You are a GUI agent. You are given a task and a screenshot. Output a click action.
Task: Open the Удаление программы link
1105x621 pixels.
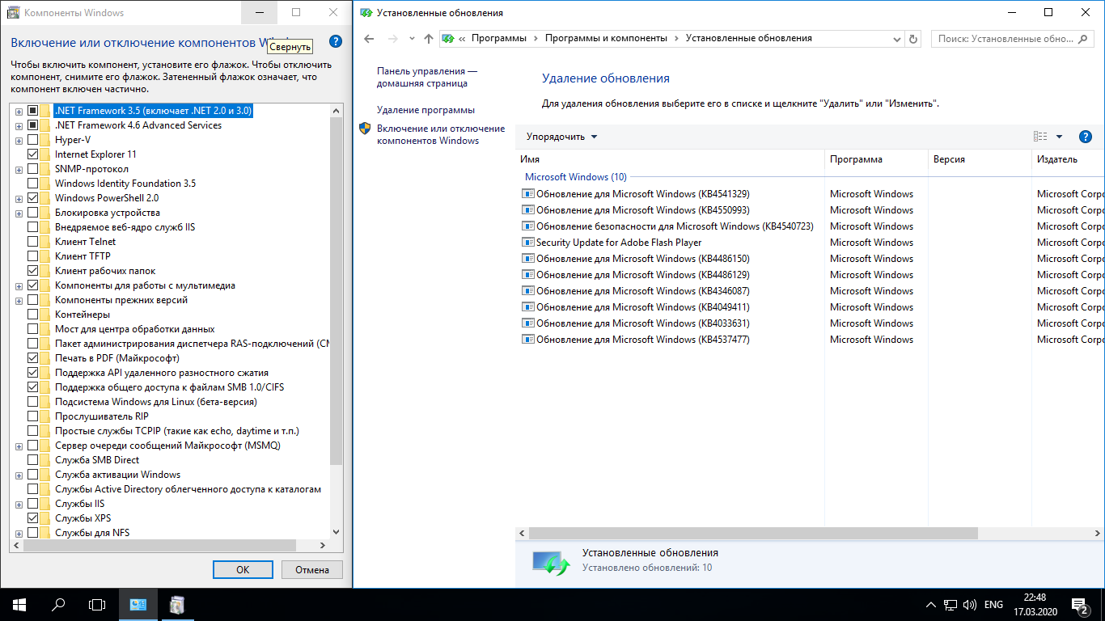[425, 110]
